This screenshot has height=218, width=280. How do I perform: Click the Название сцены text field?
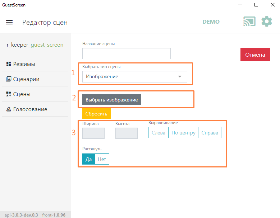click(x=126, y=53)
